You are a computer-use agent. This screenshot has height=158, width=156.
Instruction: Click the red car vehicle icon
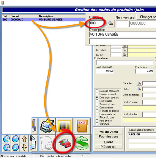(64, 143)
